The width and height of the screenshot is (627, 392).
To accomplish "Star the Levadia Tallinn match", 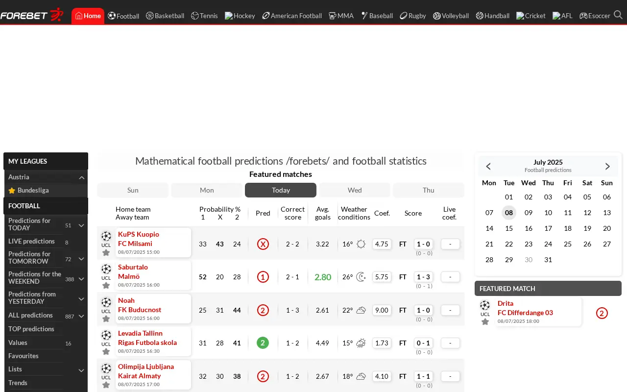I will [x=106, y=352].
